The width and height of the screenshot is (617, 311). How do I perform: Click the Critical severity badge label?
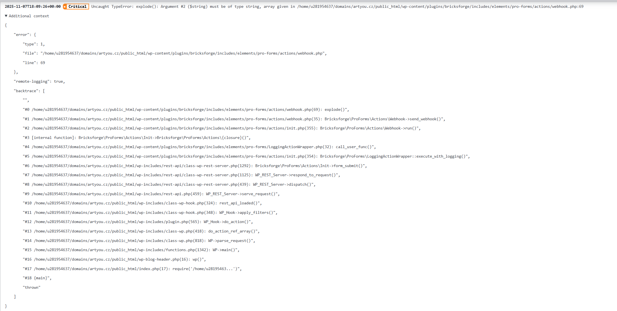point(77,6)
